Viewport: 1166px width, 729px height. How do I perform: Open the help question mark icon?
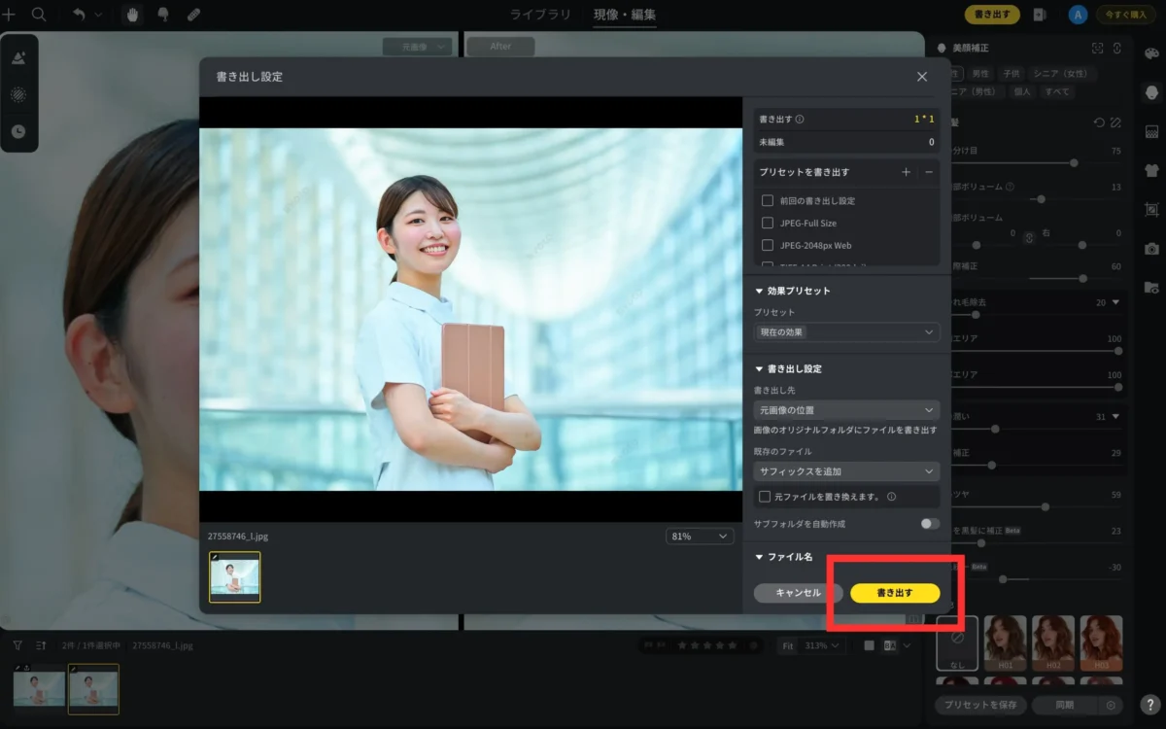click(x=1149, y=705)
